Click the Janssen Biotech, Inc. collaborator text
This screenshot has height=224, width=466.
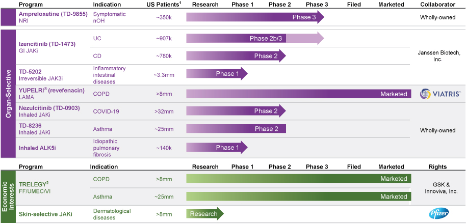[438, 56]
